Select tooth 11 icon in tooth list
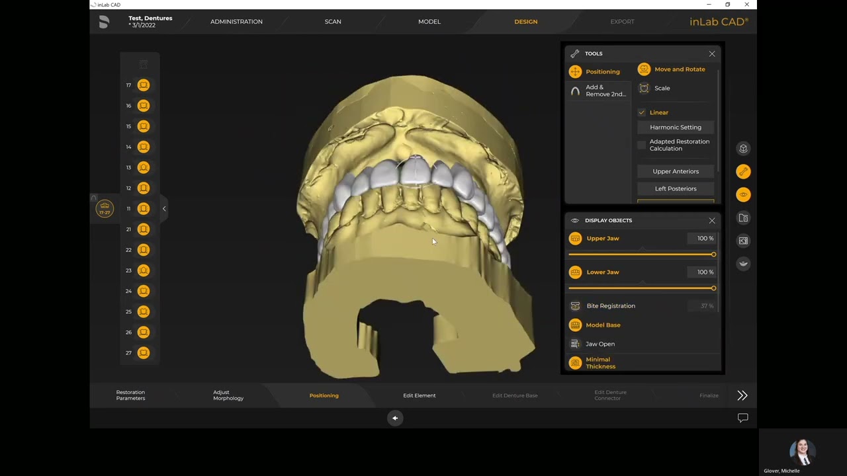 pos(144,209)
